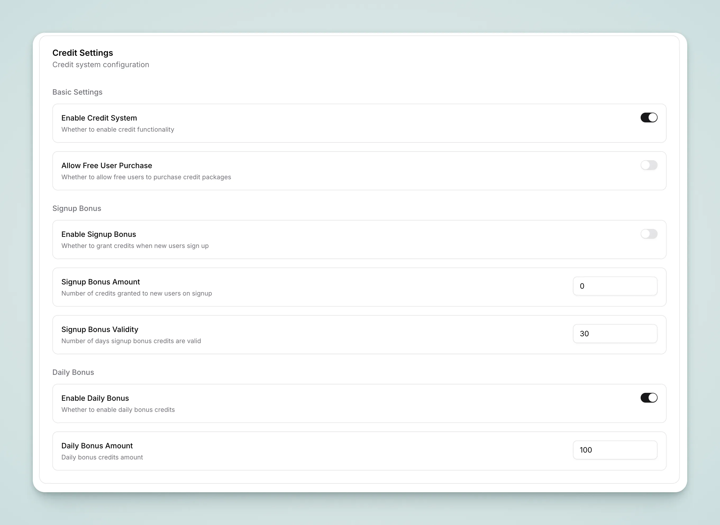Click the Daily Bonus Amount field showing 100

(x=615, y=450)
